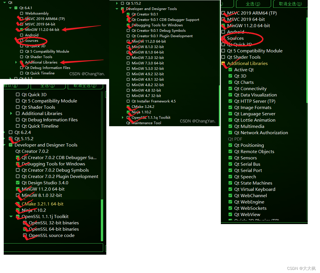Select the Qt Creator 7.0.2 row
This screenshot has height=273, width=320.
pyautogui.click(x=32, y=151)
